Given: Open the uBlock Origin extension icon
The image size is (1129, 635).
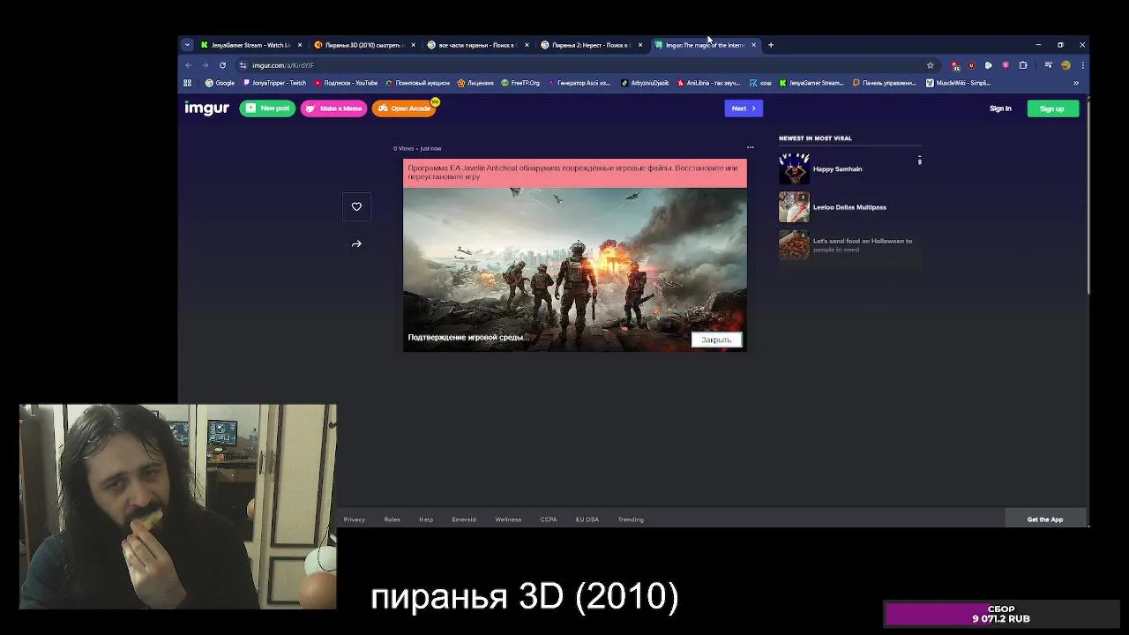Looking at the screenshot, I should click(x=971, y=65).
